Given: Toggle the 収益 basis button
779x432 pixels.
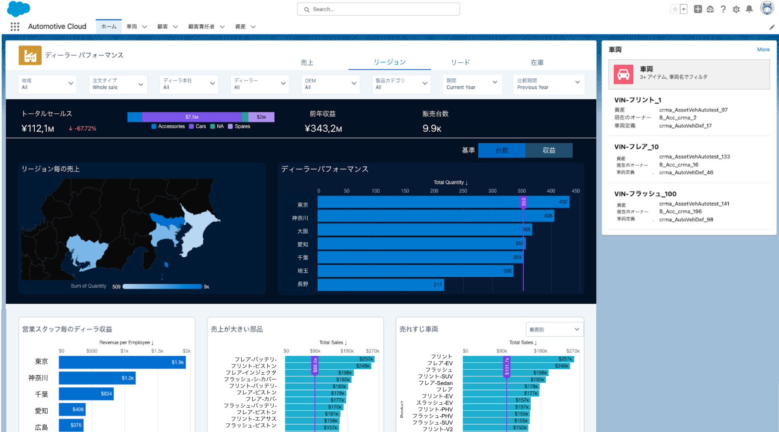Looking at the screenshot, I should 549,150.
